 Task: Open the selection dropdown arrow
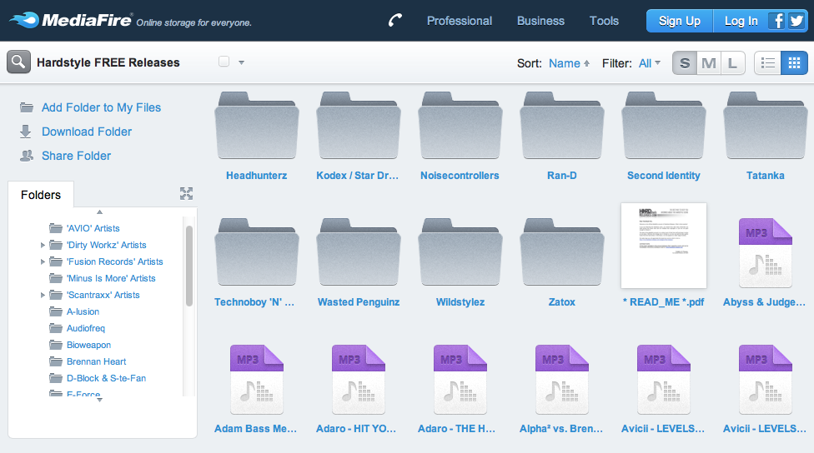tap(241, 62)
